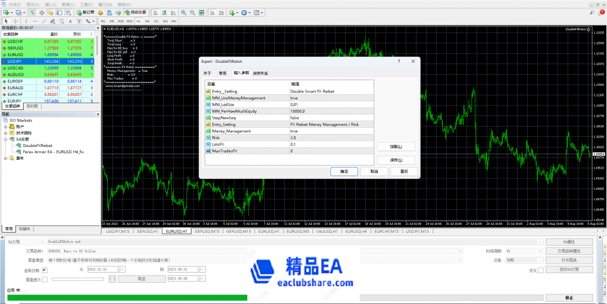Open the 工具(T) menu
Viewport: 607px width, 304px height.
(87, 4)
